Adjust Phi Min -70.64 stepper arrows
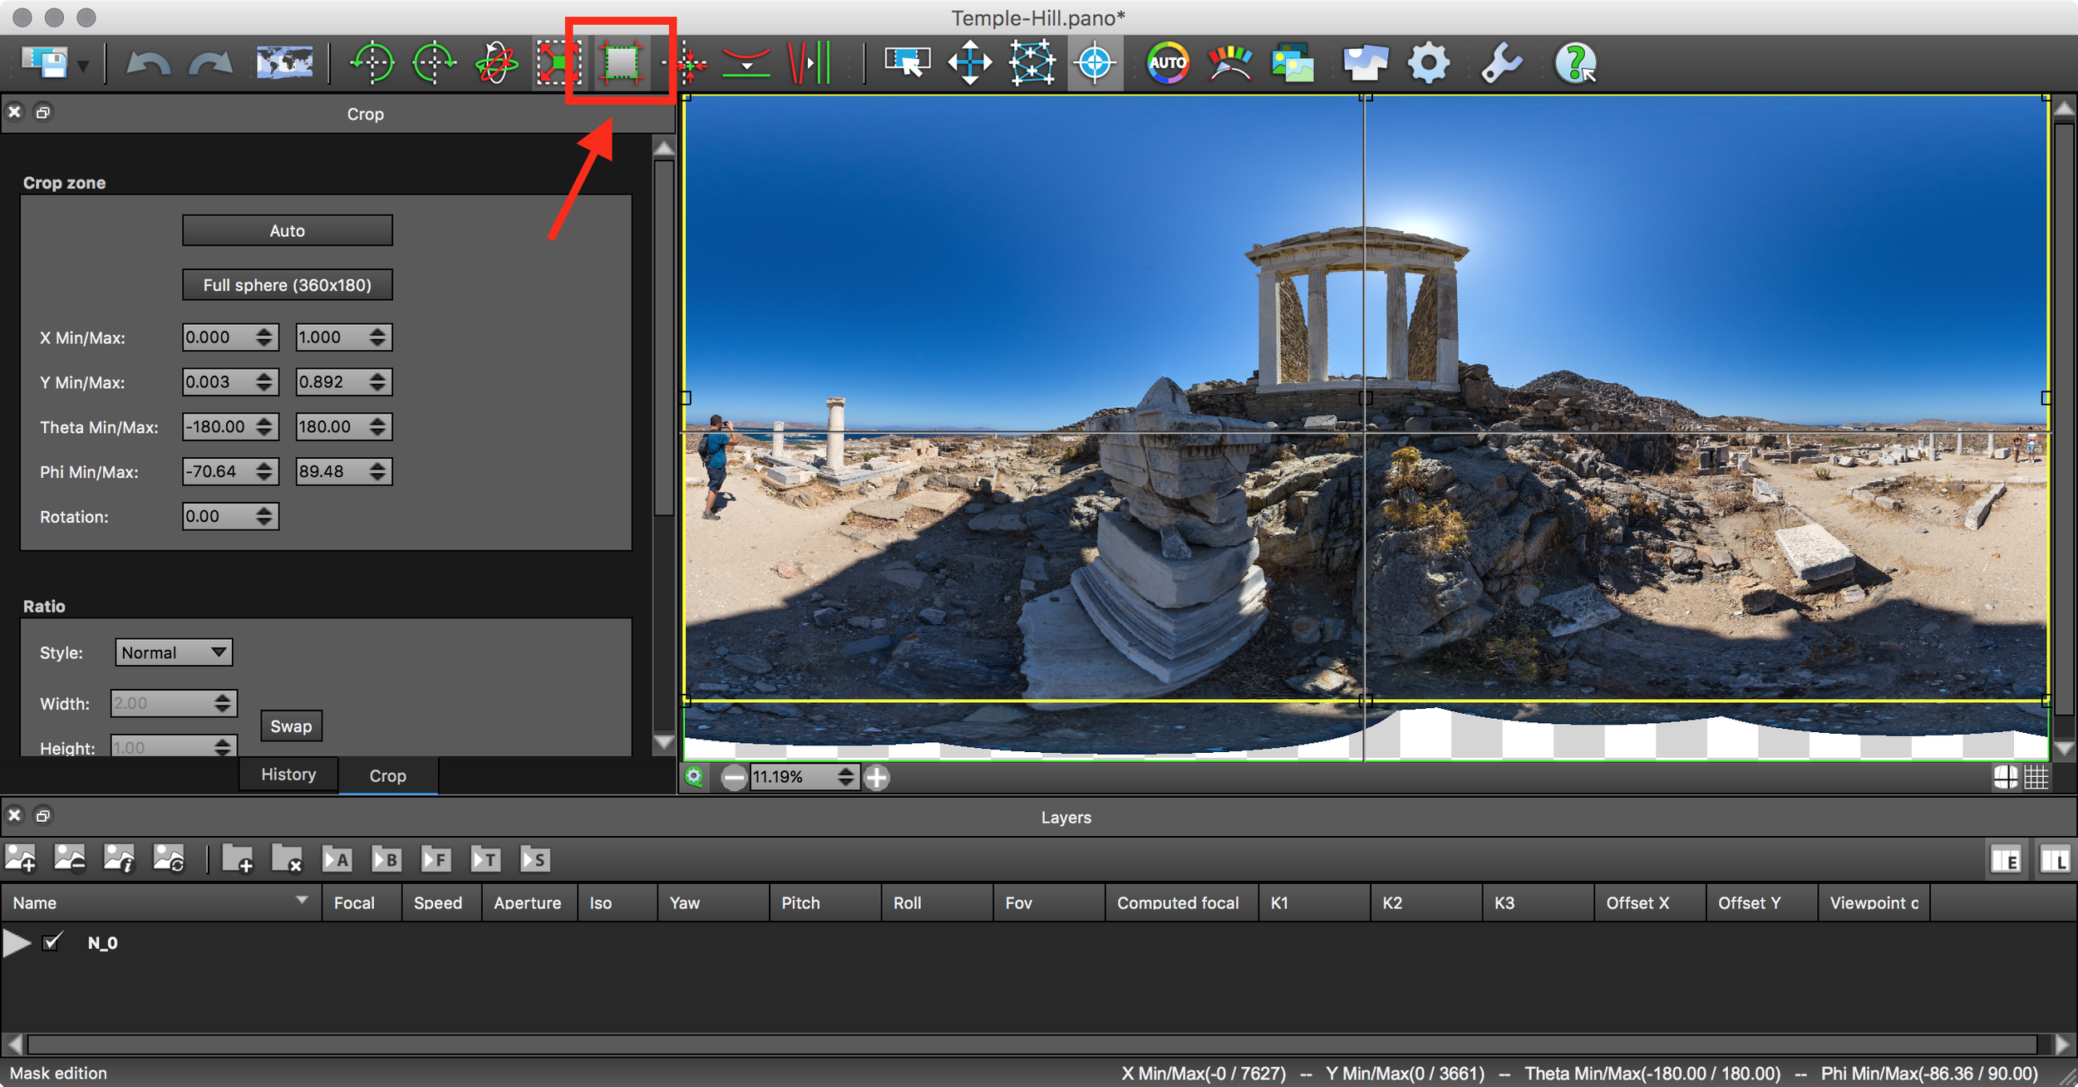Image resolution: width=2078 pixels, height=1087 pixels. (264, 471)
